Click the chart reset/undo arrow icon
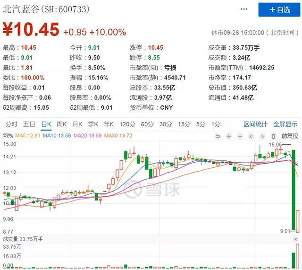The width and height of the screenshot is (302, 270). tap(218, 137)
